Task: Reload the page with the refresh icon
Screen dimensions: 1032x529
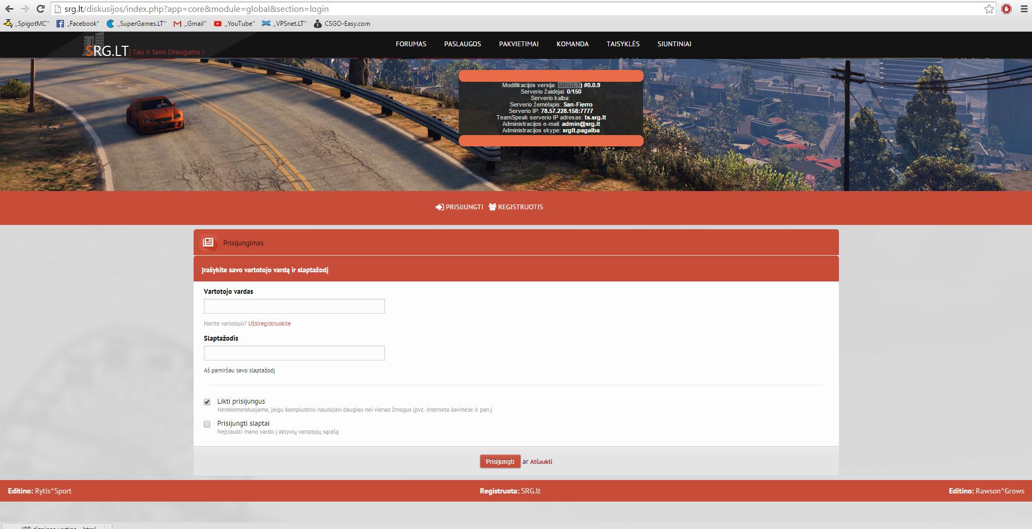Action: pyautogui.click(x=40, y=9)
